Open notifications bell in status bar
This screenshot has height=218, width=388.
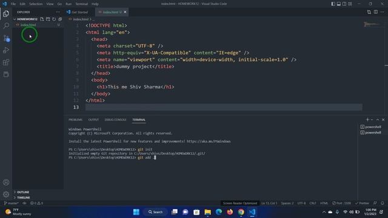[383, 203]
